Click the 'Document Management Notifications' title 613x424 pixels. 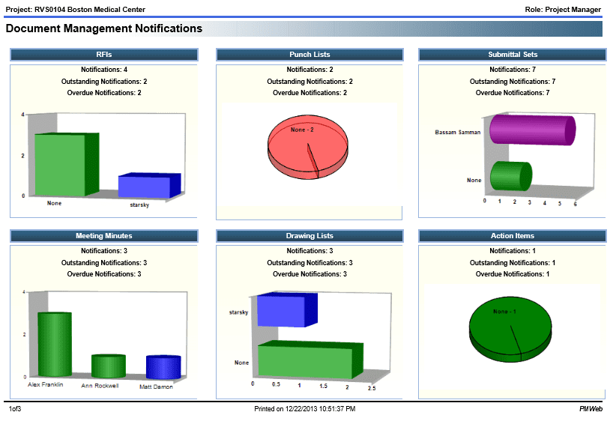coord(104,28)
